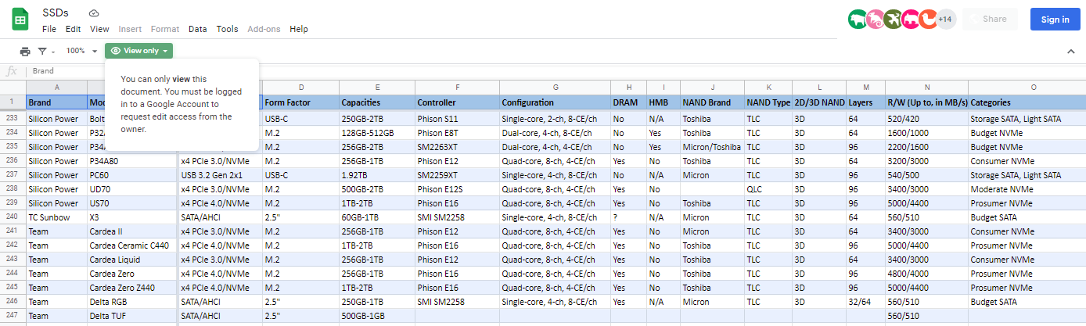Click the Categories header cell

[x=1027, y=102]
